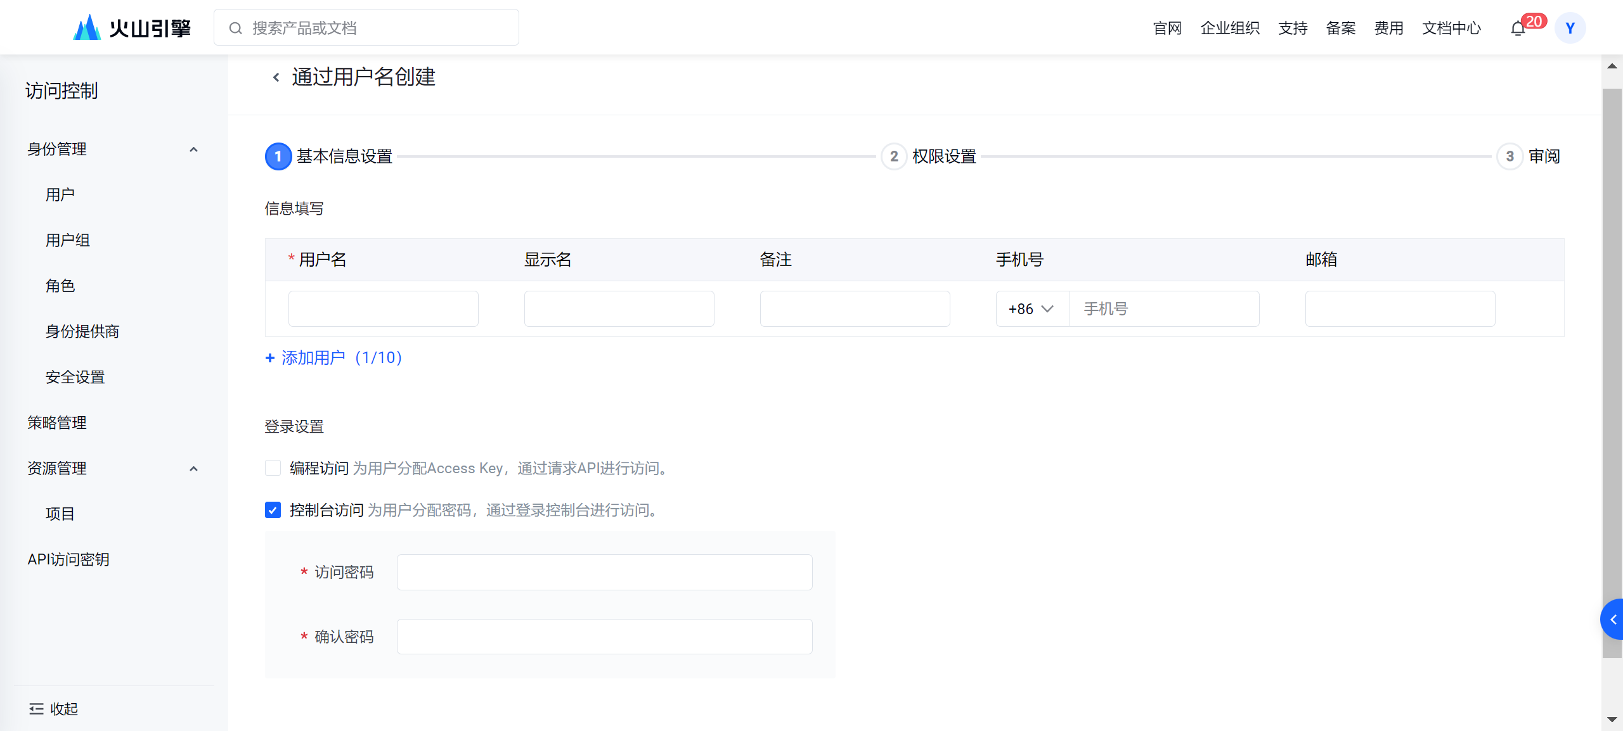Viewport: 1623px width, 731px height.
Task: Click 费用 in the top navigation
Action: (1388, 28)
